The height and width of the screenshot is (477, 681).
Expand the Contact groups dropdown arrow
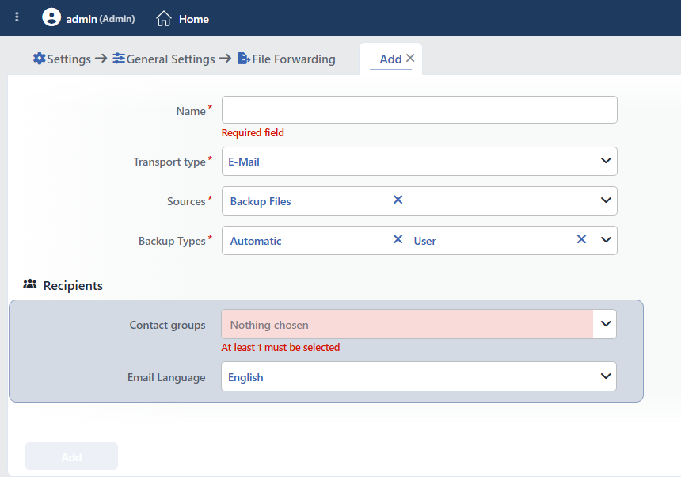(x=606, y=323)
